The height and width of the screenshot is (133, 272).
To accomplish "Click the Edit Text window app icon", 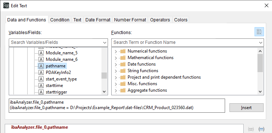I will pyautogui.click(x=6, y=5).
